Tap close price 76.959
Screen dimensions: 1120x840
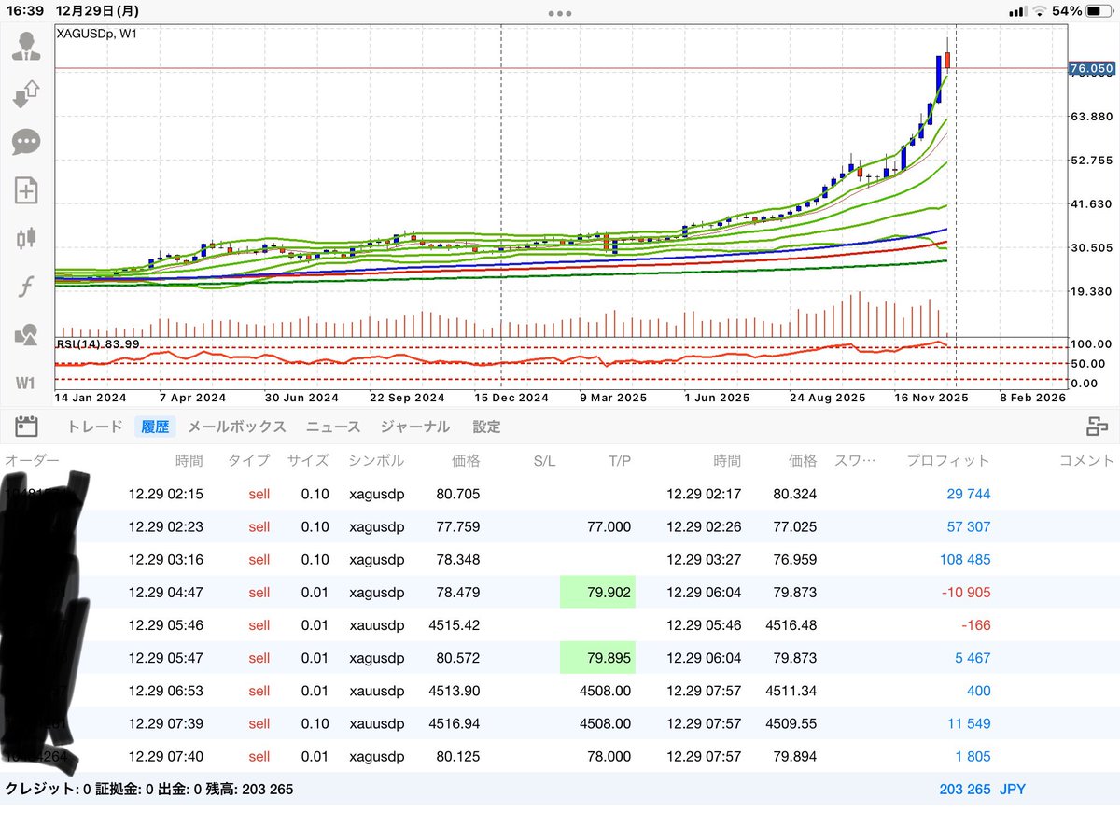point(794,559)
